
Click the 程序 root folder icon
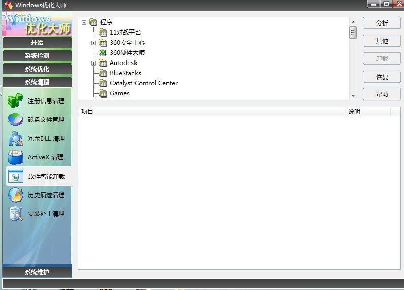click(x=93, y=22)
